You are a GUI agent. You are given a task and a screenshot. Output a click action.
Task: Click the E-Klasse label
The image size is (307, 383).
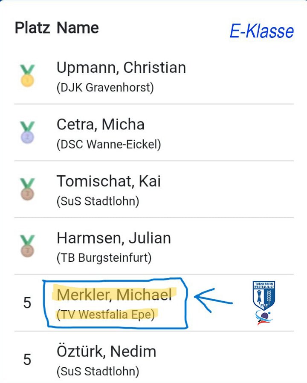(261, 31)
